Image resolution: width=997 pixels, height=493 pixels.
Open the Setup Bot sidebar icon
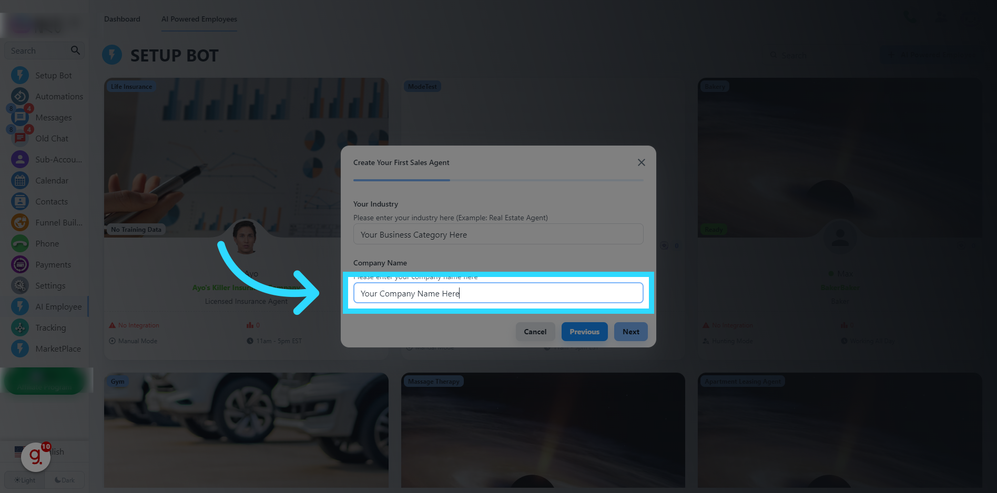[20, 75]
